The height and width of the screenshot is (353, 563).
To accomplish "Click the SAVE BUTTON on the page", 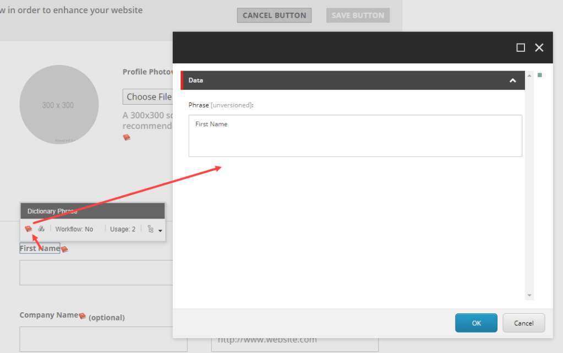I will click(358, 15).
